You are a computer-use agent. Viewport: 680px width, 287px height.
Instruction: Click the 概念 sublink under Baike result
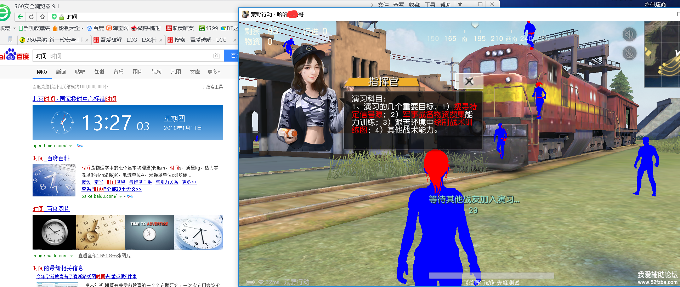point(86,182)
